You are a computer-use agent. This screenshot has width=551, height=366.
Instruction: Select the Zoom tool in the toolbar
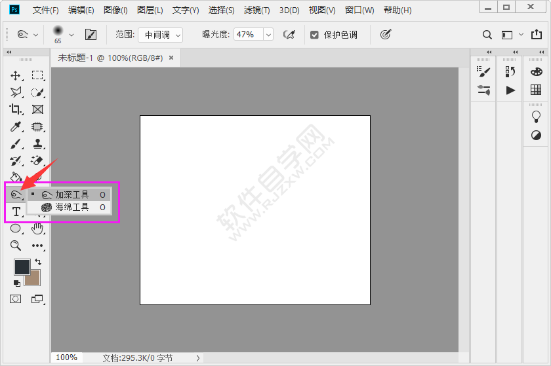click(16, 246)
